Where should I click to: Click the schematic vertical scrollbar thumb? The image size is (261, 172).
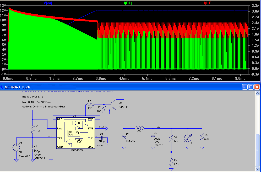[258, 150]
